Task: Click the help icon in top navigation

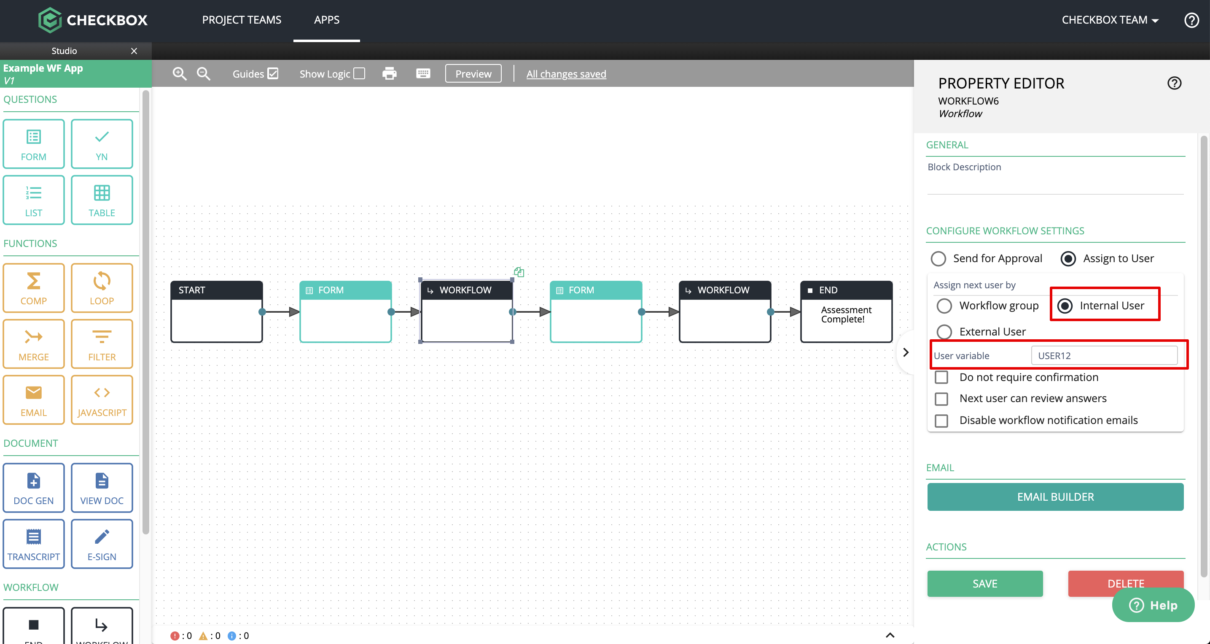Action: (1192, 20)
